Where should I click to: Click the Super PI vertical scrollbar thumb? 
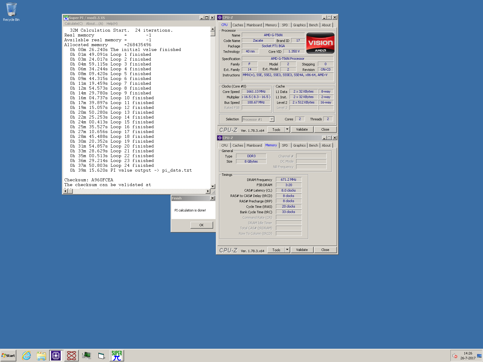pyautogui.click(x=213, y=34)
